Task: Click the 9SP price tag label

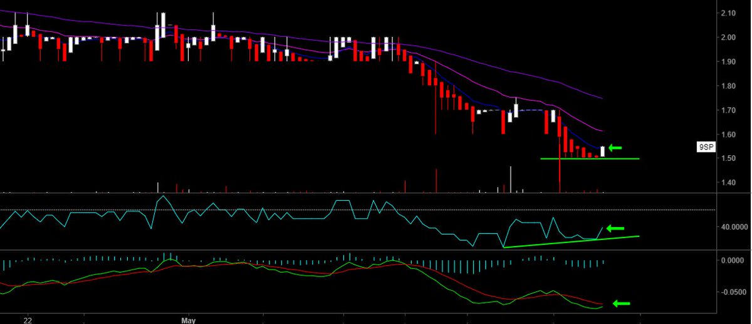Action: point(706,148)
